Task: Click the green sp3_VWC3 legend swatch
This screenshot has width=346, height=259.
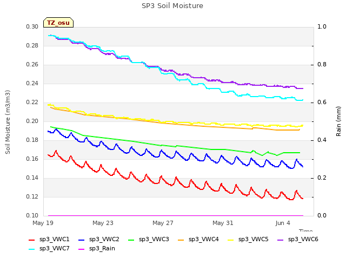Action: pos(131,240)
